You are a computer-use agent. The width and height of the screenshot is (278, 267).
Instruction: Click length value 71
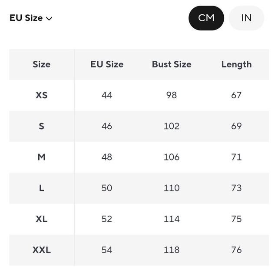click(236, 157)
